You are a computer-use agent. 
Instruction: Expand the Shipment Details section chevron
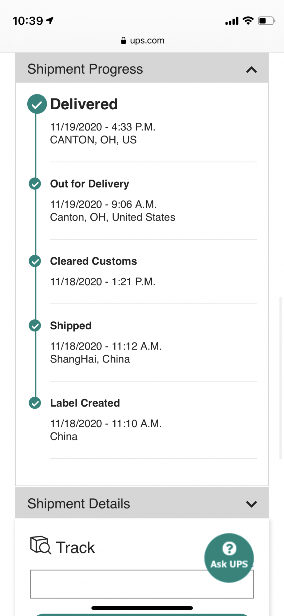point(251,504)
